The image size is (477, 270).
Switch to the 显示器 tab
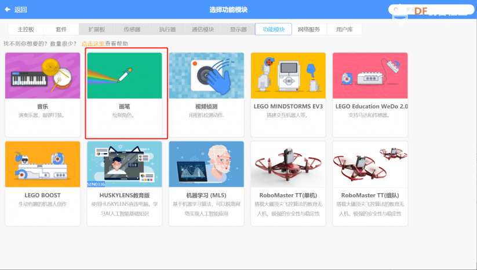[238, 29]
